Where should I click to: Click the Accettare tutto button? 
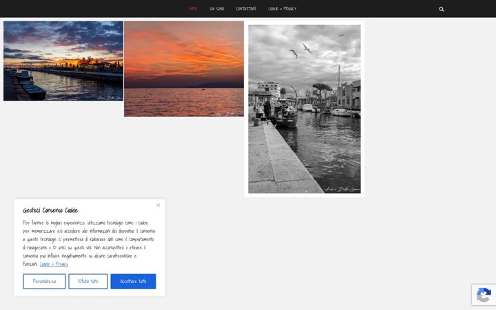[x=133, y=281]
